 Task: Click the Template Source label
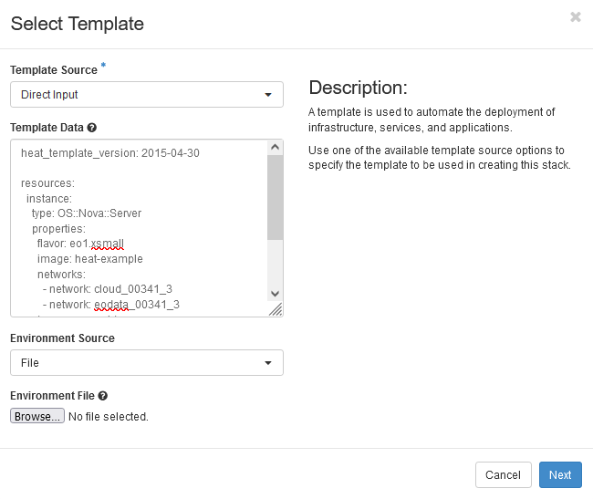pyautogui.click(x=53, y=70)
